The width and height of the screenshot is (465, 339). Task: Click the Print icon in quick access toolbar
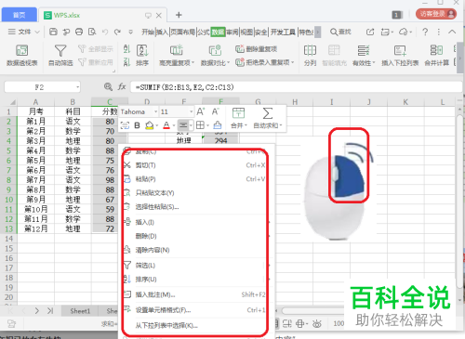point(79,32)
